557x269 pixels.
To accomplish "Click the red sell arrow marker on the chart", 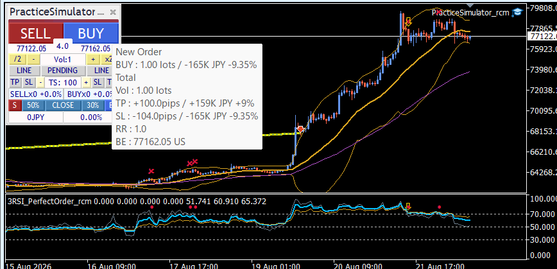I will click(x=300, y=128).
